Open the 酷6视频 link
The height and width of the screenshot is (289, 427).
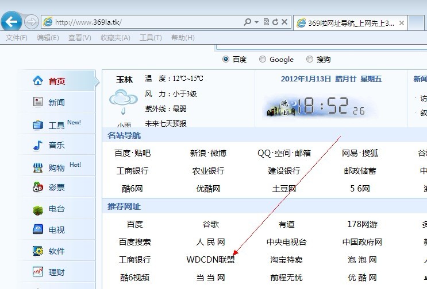pyautogui.click(x=135, y=278)
